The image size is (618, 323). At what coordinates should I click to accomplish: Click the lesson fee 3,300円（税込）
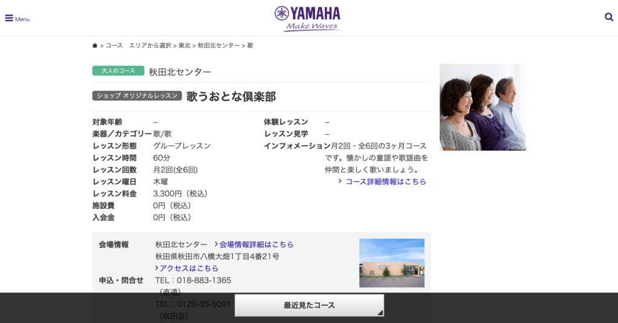(180, 193)
